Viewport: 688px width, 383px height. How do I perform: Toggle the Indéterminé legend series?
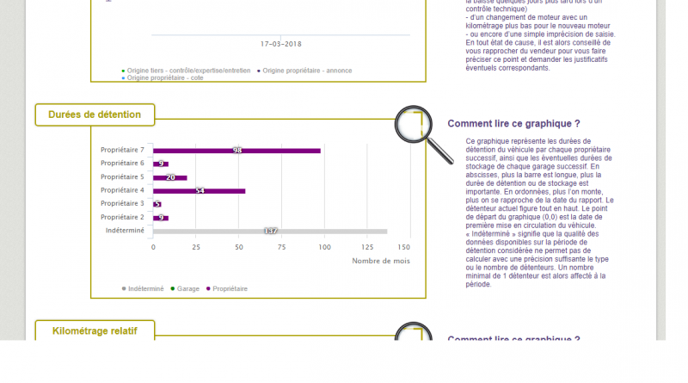tap(143, 288)
